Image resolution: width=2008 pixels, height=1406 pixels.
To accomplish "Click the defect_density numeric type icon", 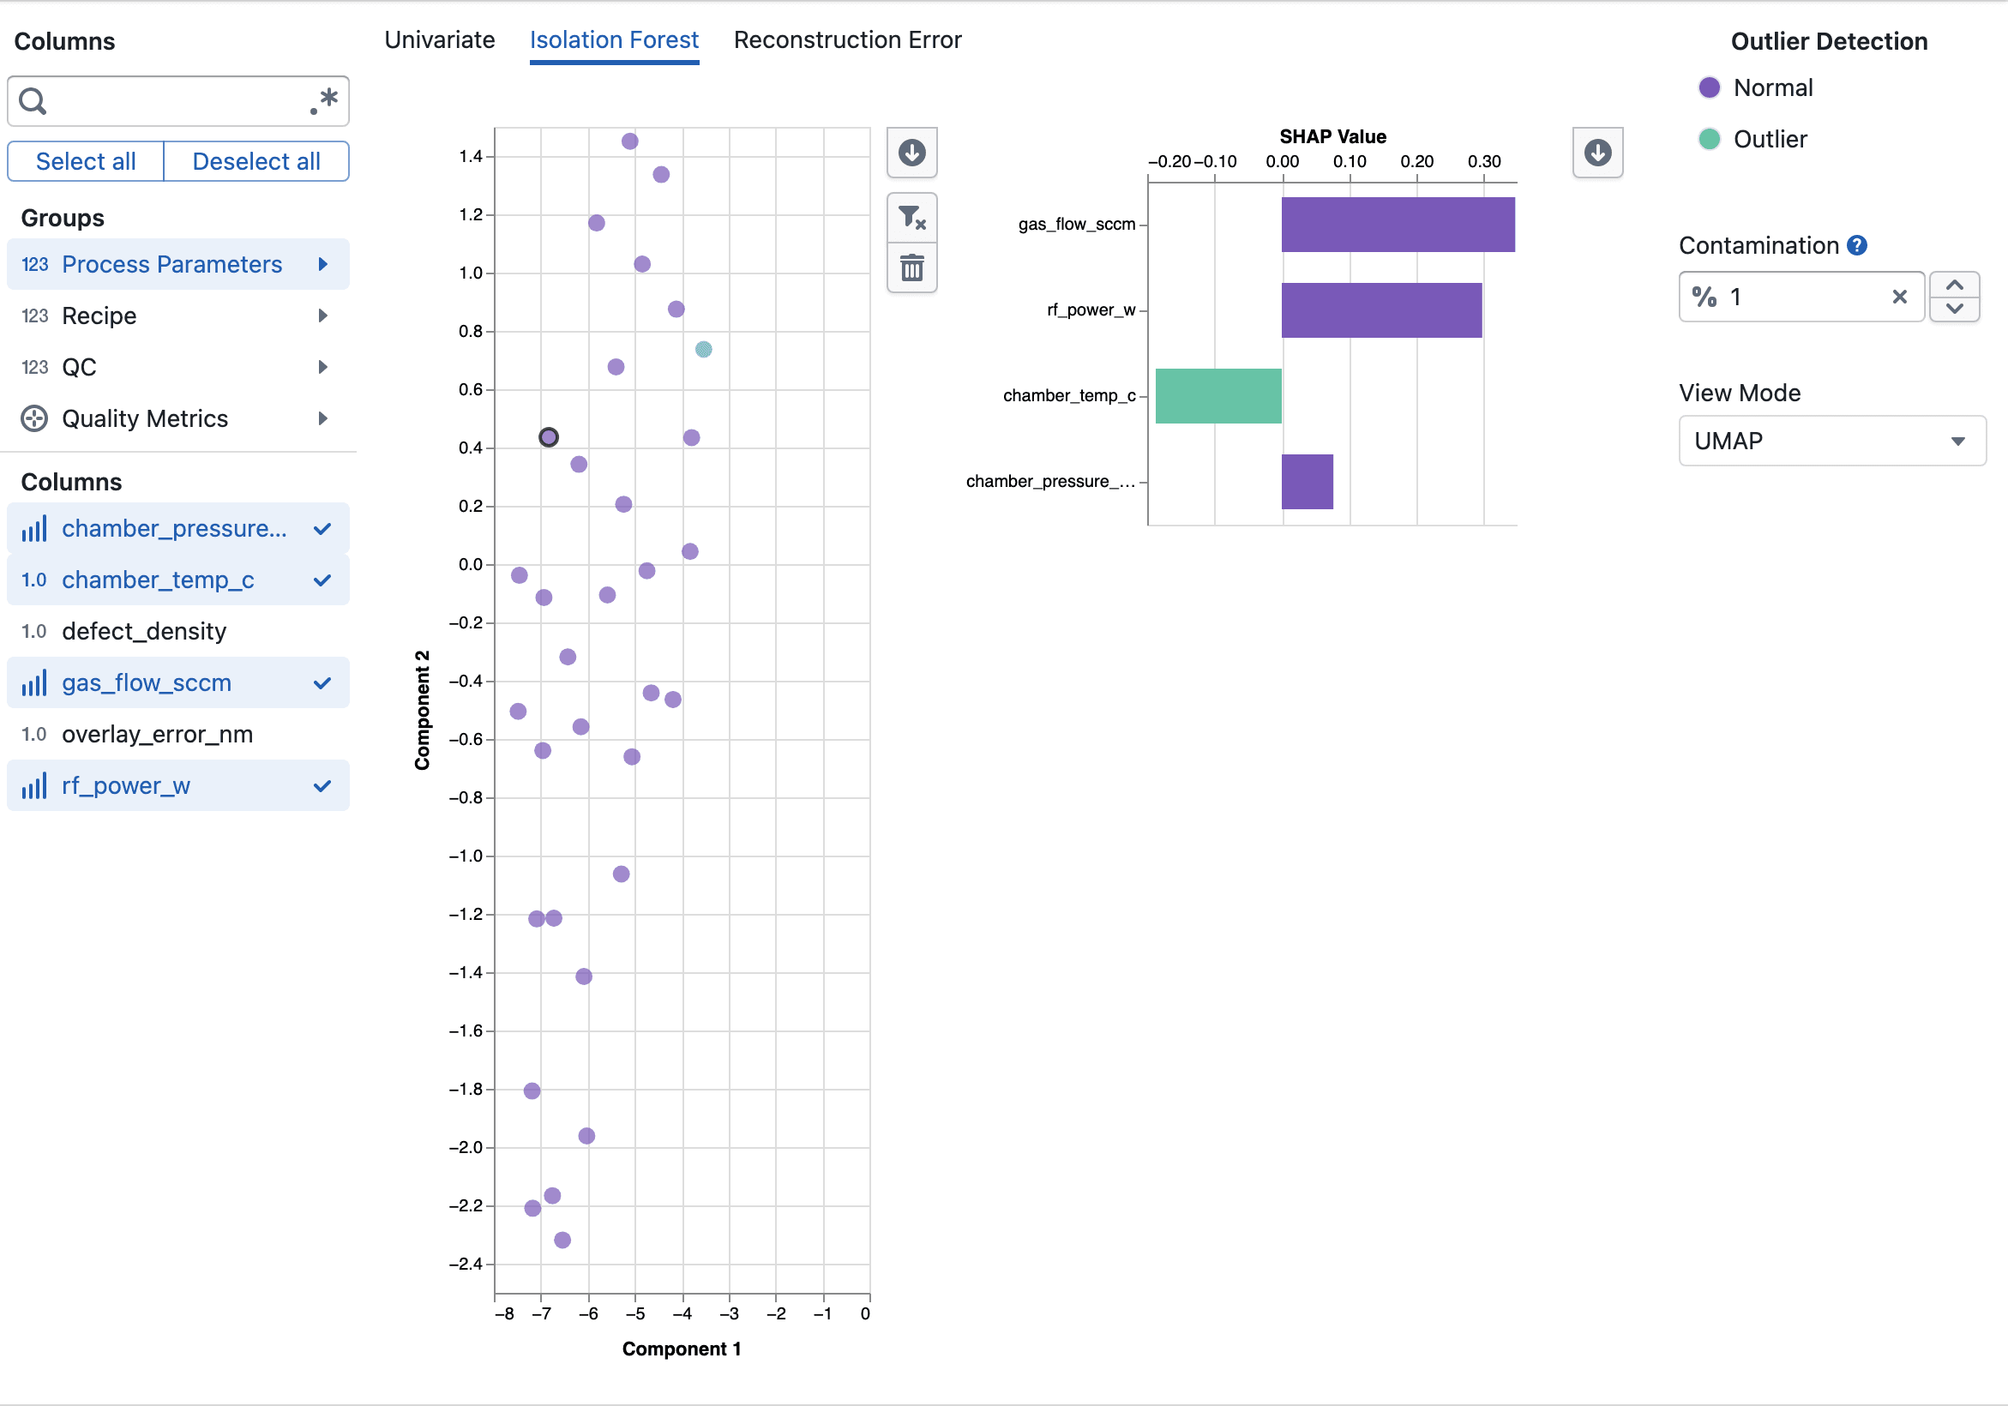I will pos(34,631).
